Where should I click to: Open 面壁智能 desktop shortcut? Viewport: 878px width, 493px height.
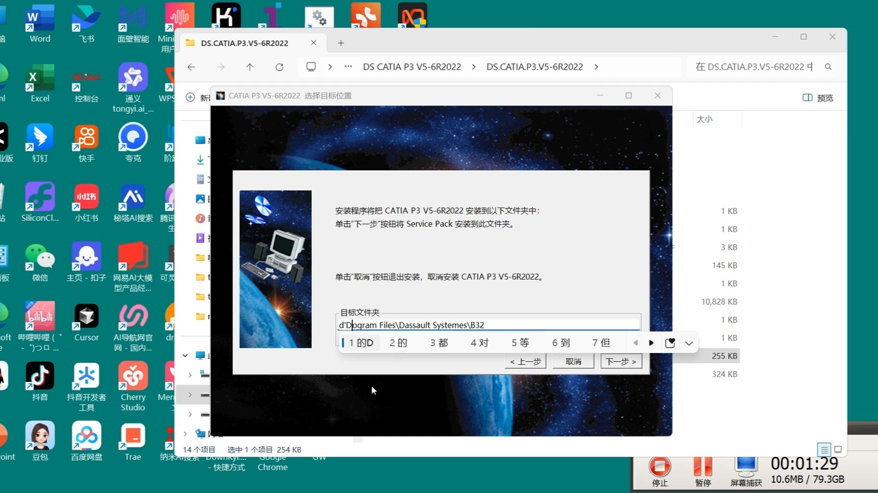(x=133, y=23)
